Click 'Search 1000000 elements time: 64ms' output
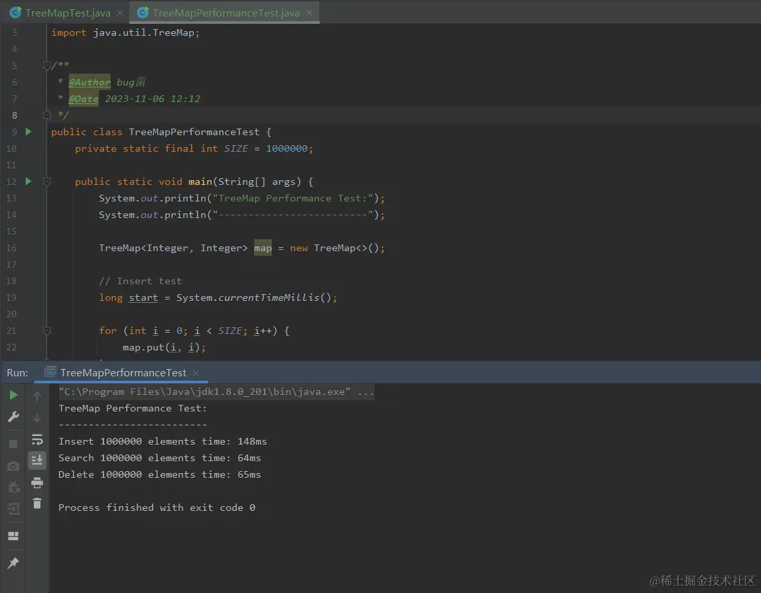This screenshot has height=593, width=761. coord(160,458)
